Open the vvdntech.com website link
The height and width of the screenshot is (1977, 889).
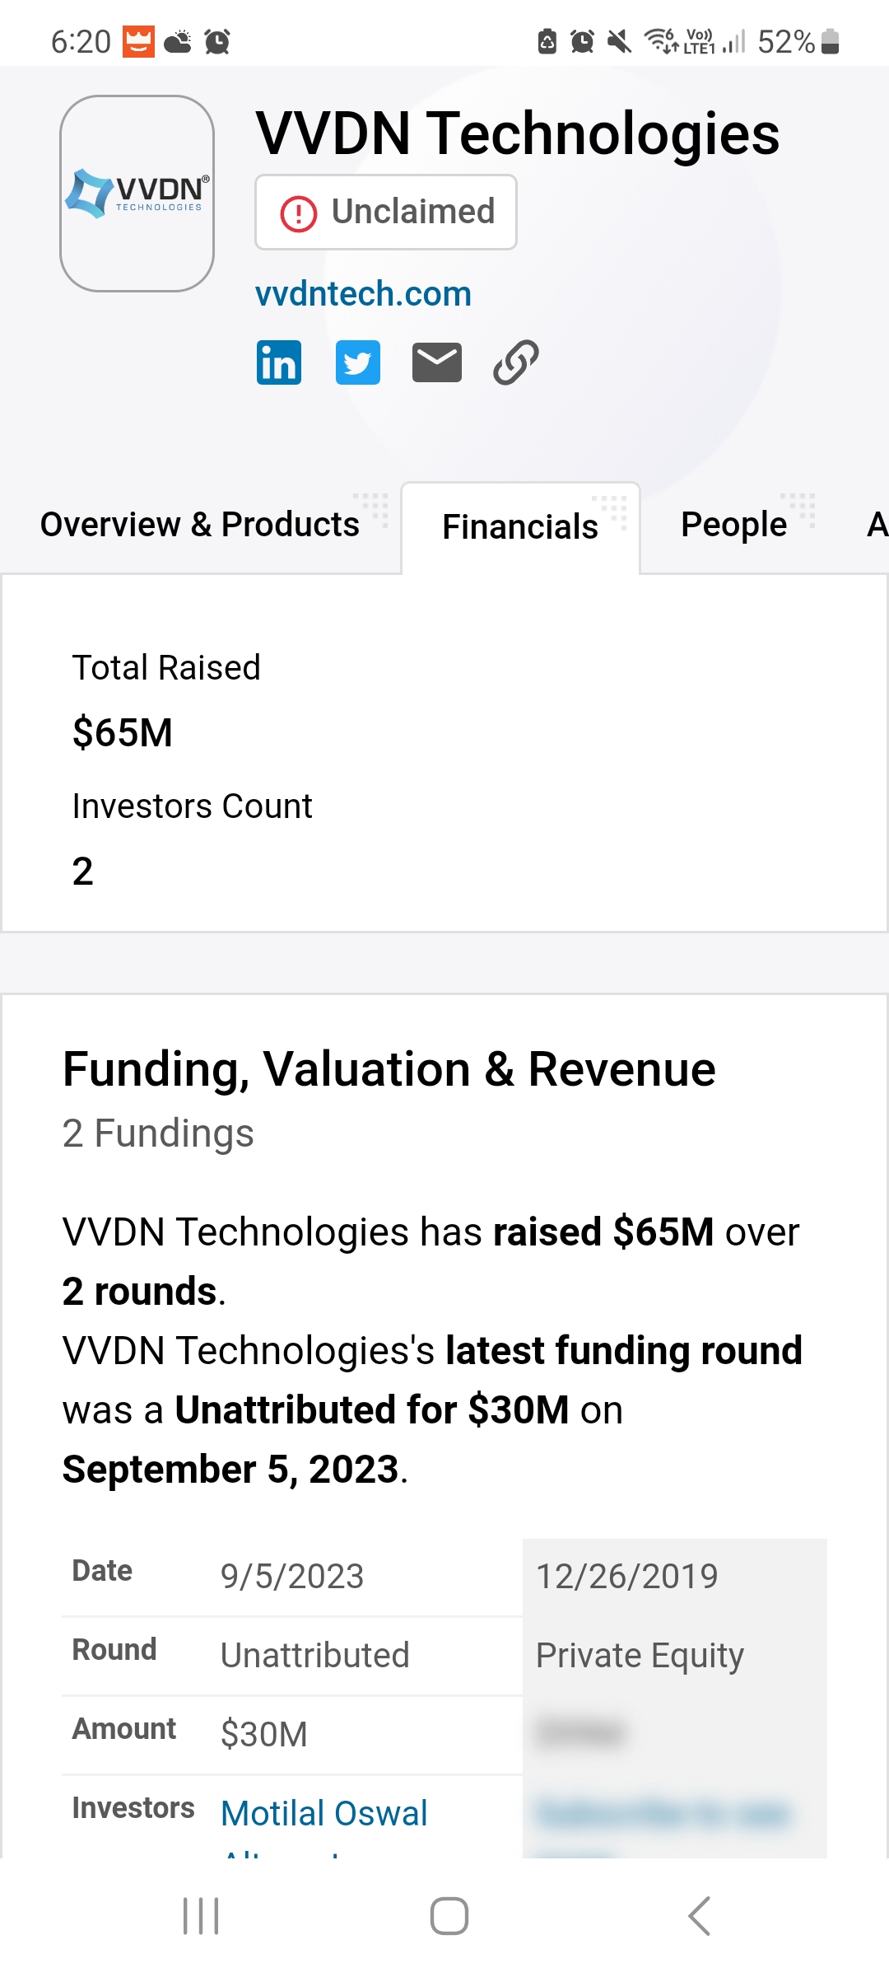tap(363, 294)
